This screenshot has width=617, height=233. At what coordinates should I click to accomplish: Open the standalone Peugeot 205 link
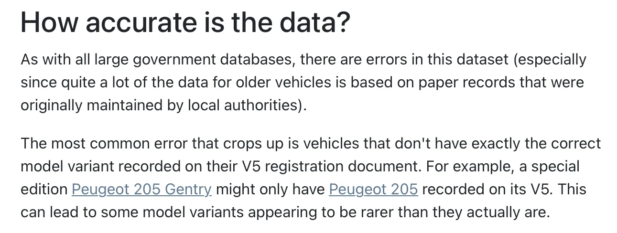[x=373, y=189]
